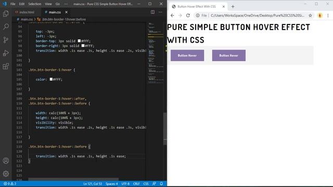The height and width of the screenshot is (187, 333).
Task: Open the Explorer view in activity bar
Action: pos(6,14)
